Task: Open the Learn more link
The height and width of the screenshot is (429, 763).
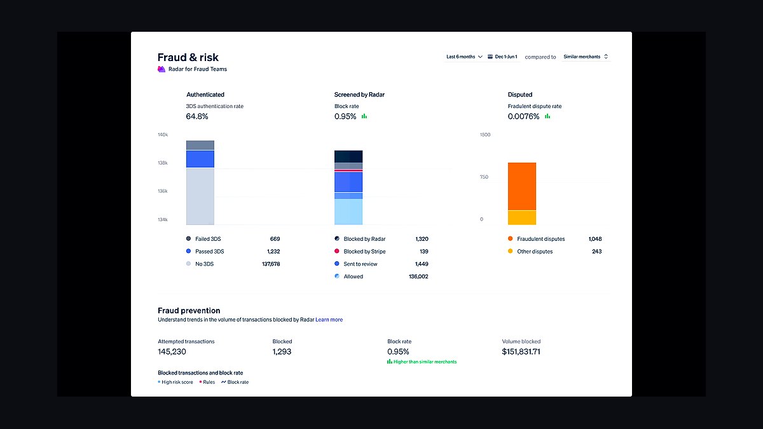Action: [329, 320]
